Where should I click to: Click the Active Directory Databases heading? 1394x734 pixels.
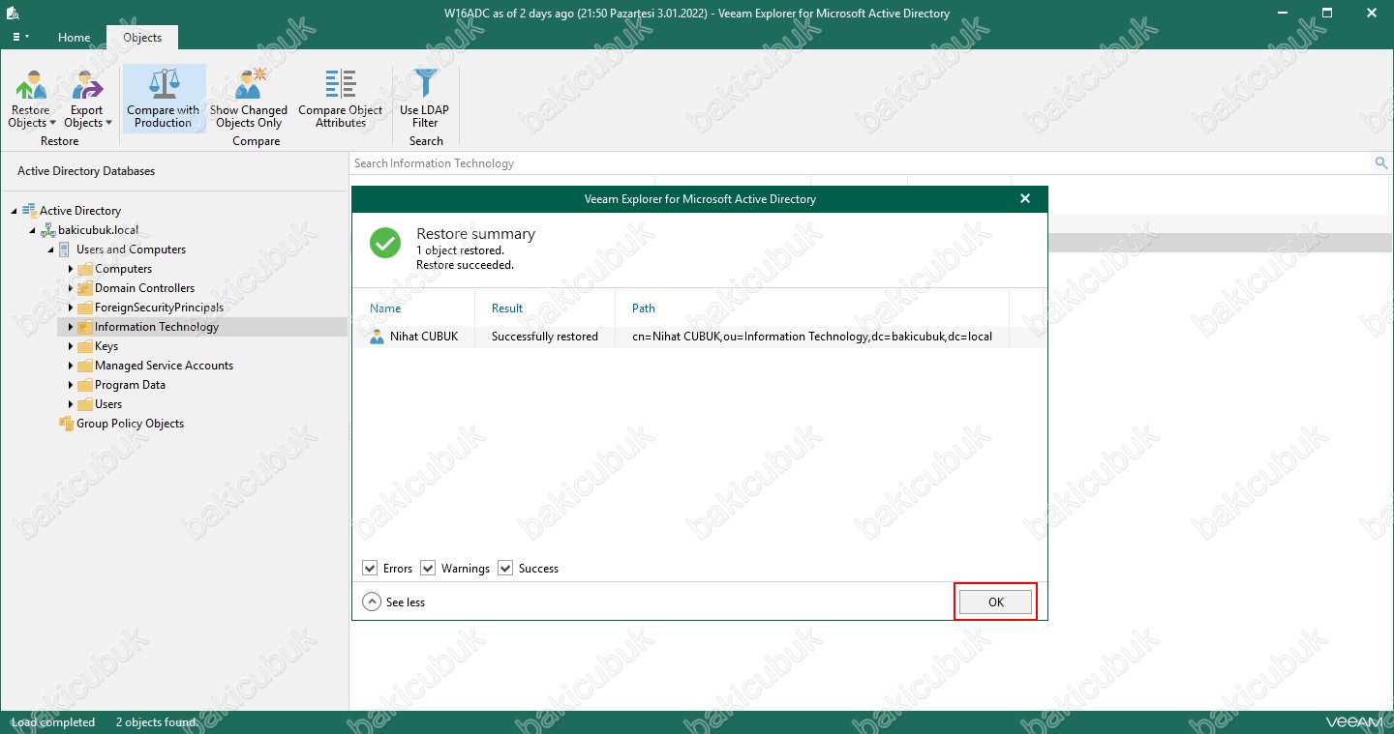pyautogui.click(x=86, y=171)
